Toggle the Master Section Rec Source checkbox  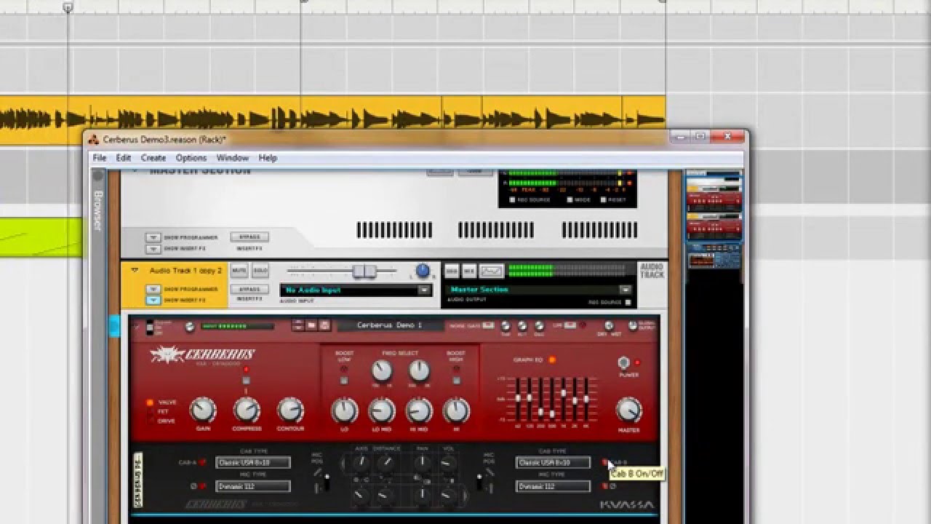(x=513, y=199)
